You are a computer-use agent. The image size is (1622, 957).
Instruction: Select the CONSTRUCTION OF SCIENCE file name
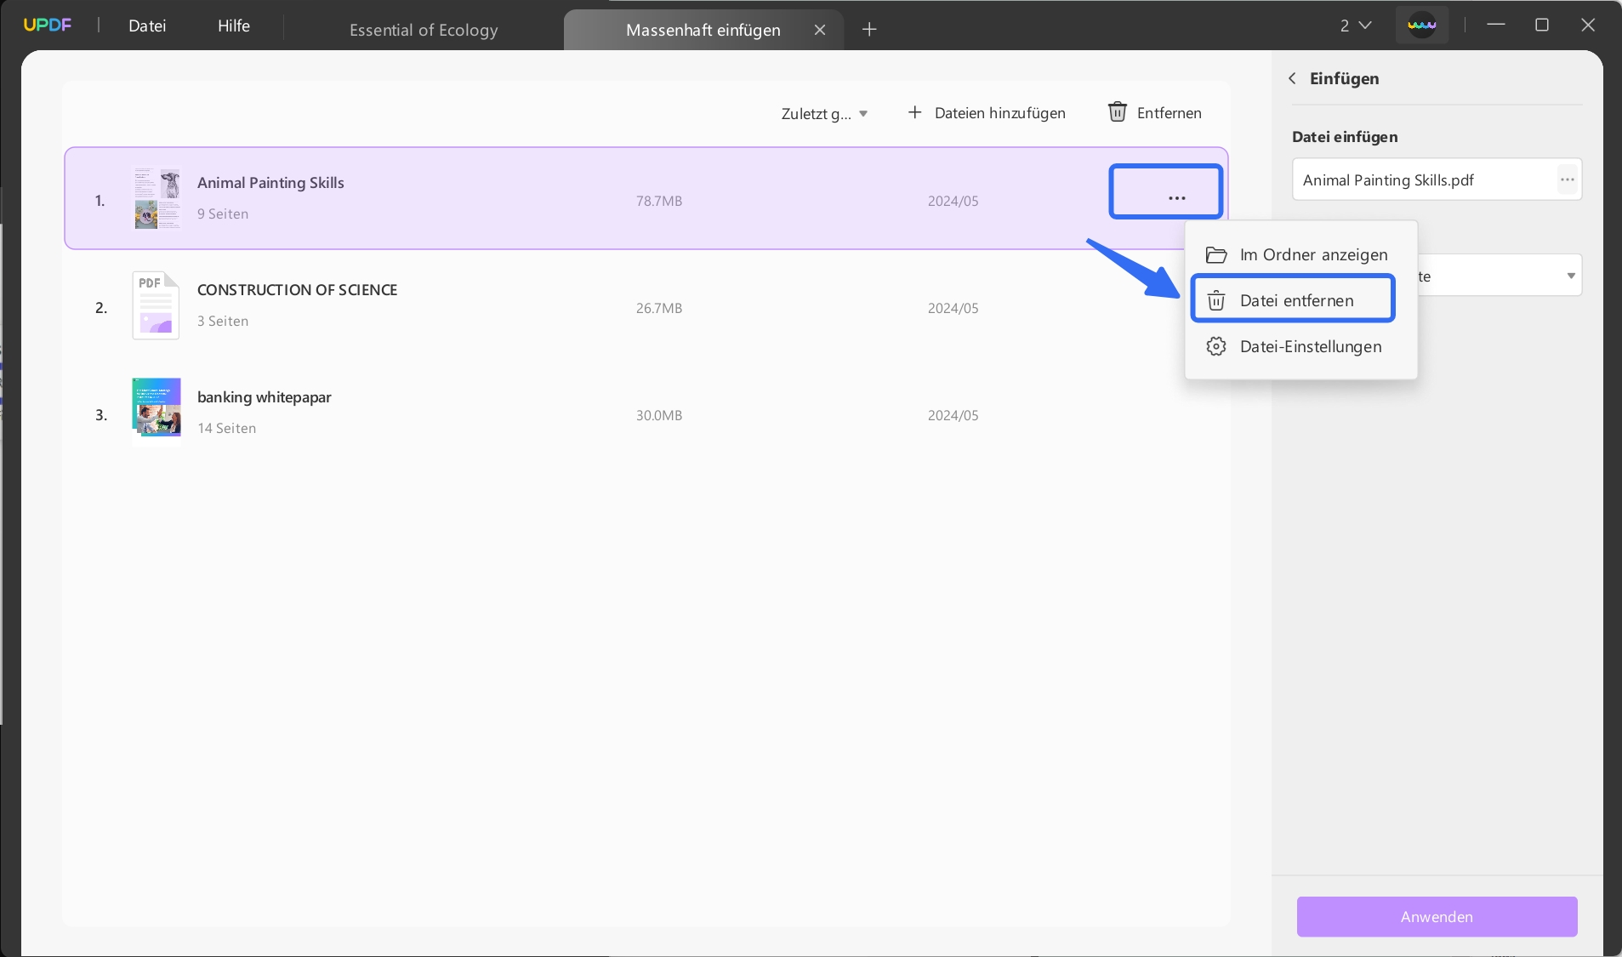coord(297,290)
